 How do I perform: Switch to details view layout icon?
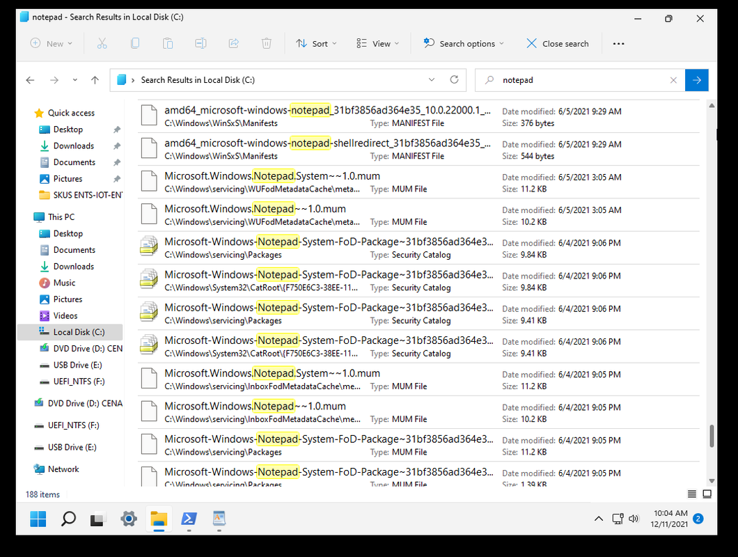click(692, 494)
